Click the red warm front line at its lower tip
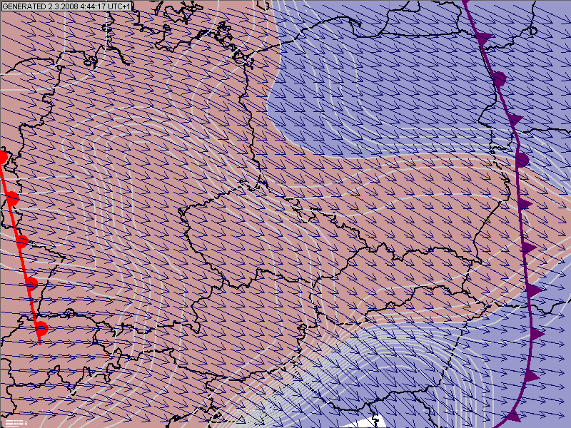 39,342
